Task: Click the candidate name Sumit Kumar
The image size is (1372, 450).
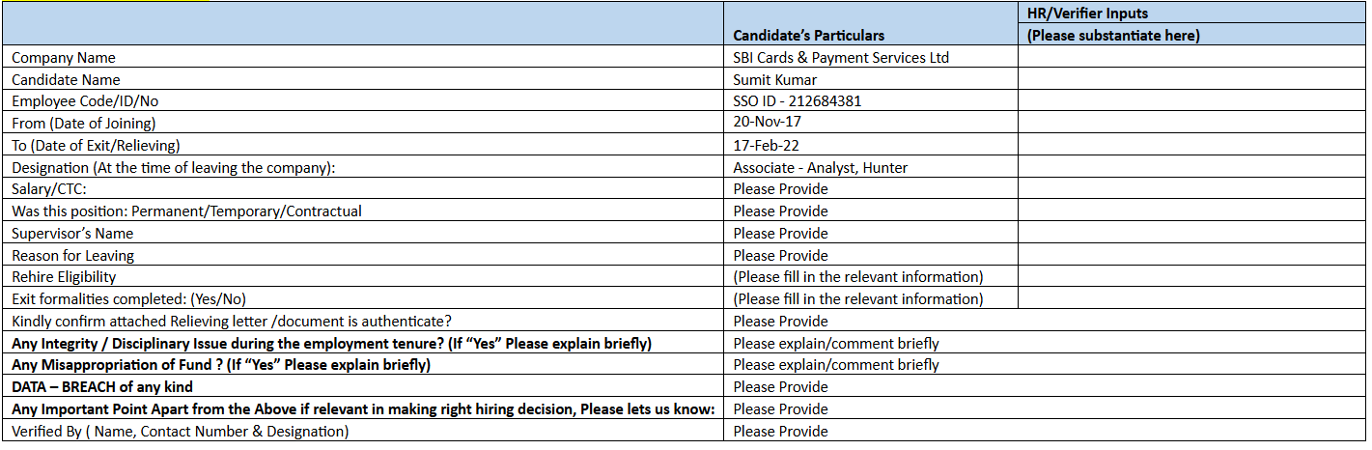Action: (774, 80)
